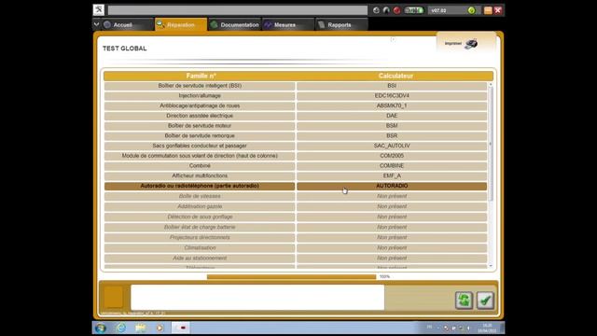The height and width of the screenshot is (336, 597).
Task: Select the Climatisation row
Action: point(200,247)
